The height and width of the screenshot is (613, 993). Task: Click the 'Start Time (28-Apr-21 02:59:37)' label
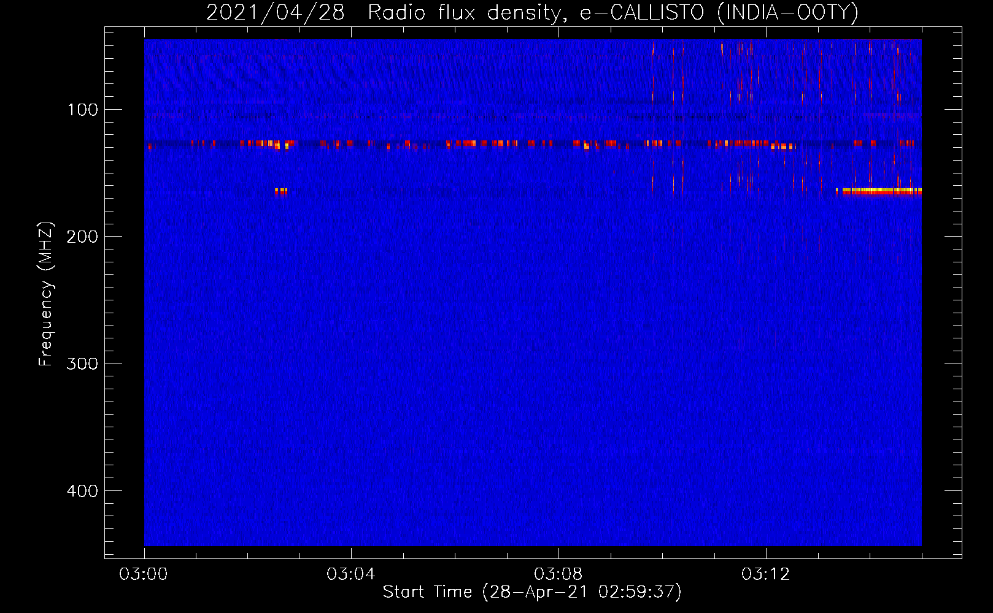tap(532, 592)
